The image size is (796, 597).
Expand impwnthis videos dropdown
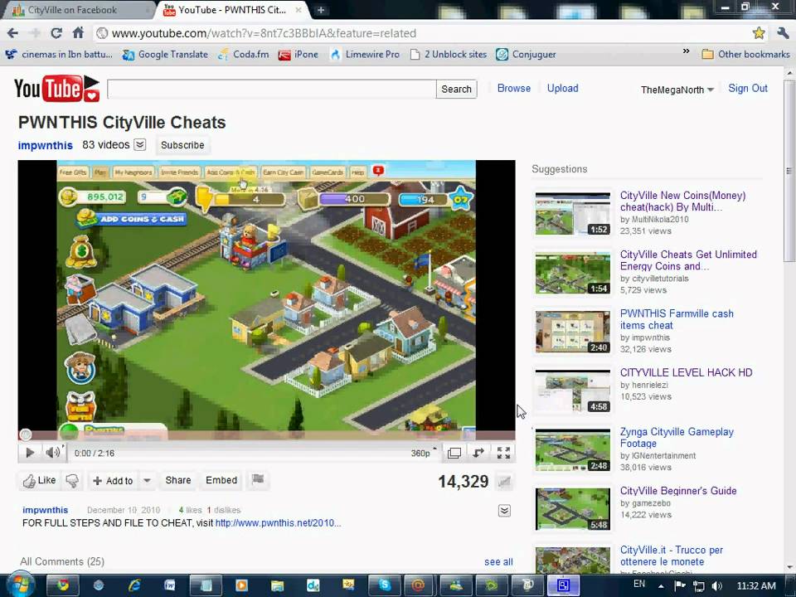139,145
